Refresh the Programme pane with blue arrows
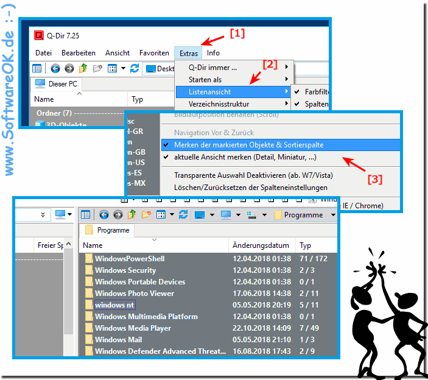This screenshot has height=380, width=428. click(x=183, y=214)
